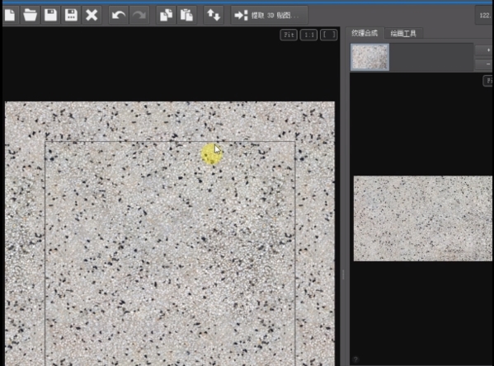The height and width of the screenshot is (366, 494).
Task: Copy the image with the copy icon
Action: coord(167,15)
